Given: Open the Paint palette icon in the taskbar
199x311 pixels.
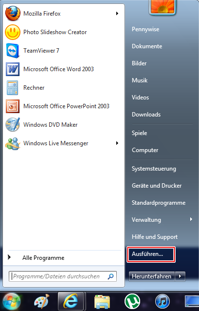Looking at the screenshot, I should click(x=41, y=301).
